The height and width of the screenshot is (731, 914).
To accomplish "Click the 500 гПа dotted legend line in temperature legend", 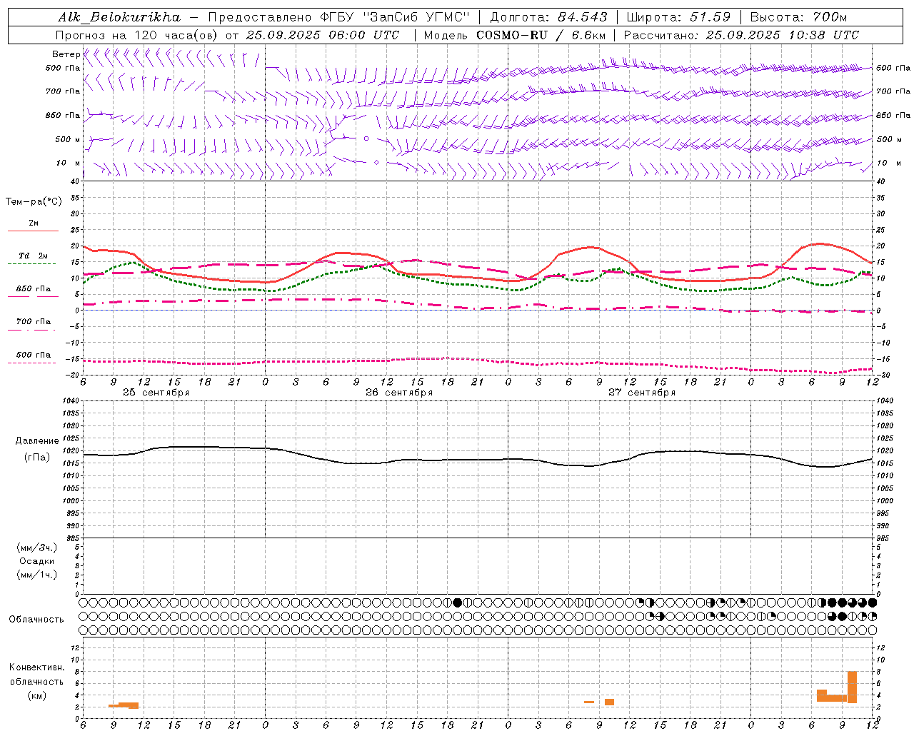I will coord(33,363).
